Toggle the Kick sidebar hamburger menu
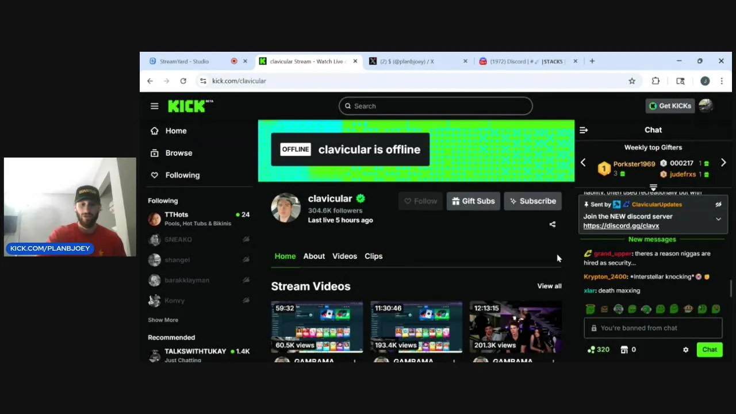This screenshot has height=414, width=736. tap(154, 106)
